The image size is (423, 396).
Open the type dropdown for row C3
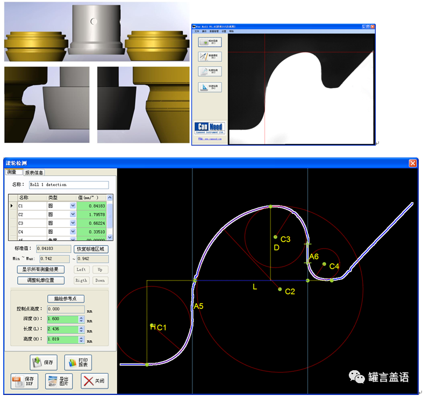(73, 223)
